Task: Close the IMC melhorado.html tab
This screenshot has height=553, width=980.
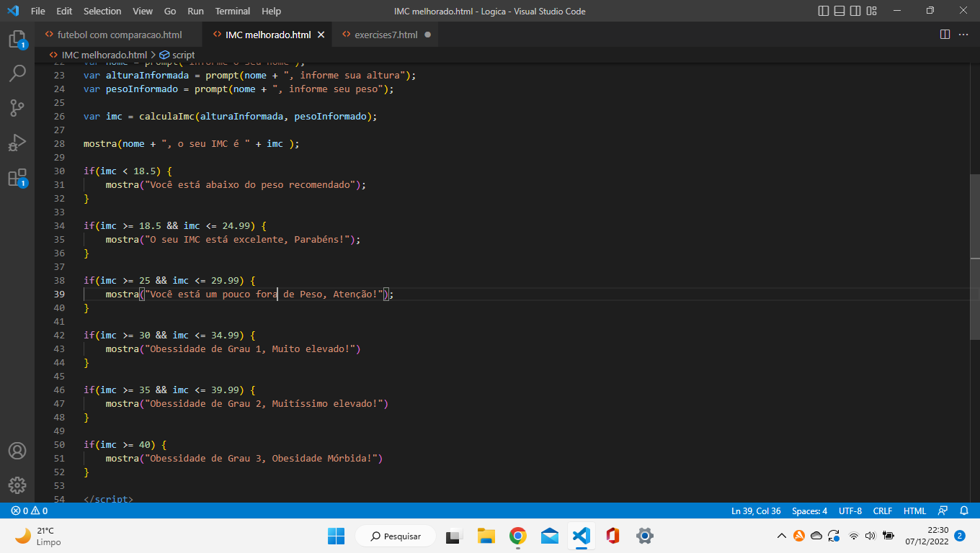Action: [321, 35]
